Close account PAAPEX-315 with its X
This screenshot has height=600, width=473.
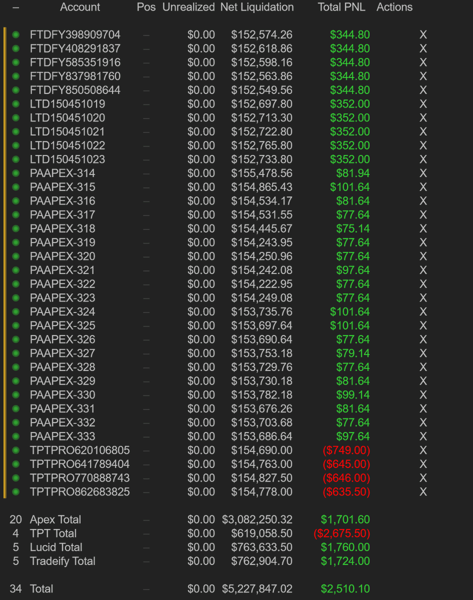tap(423, 187)
